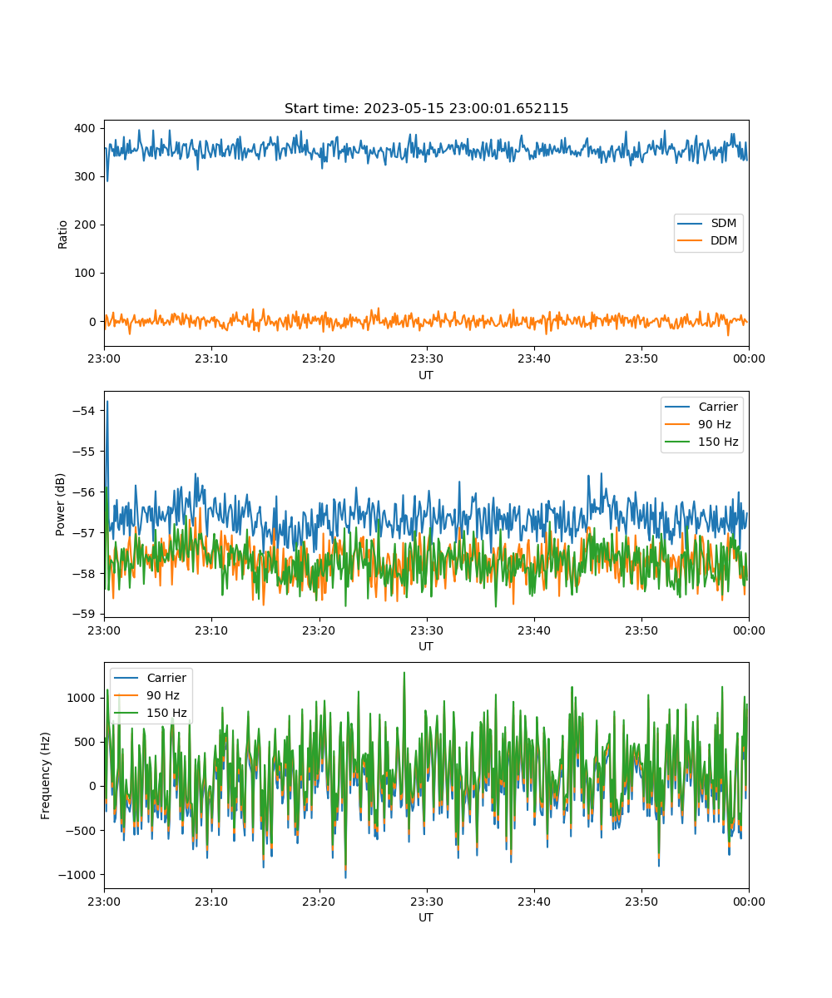Click the 400 tick on the Ratio axis
The width and height of the screenshot is (832, 998).
tap(87, 128)
